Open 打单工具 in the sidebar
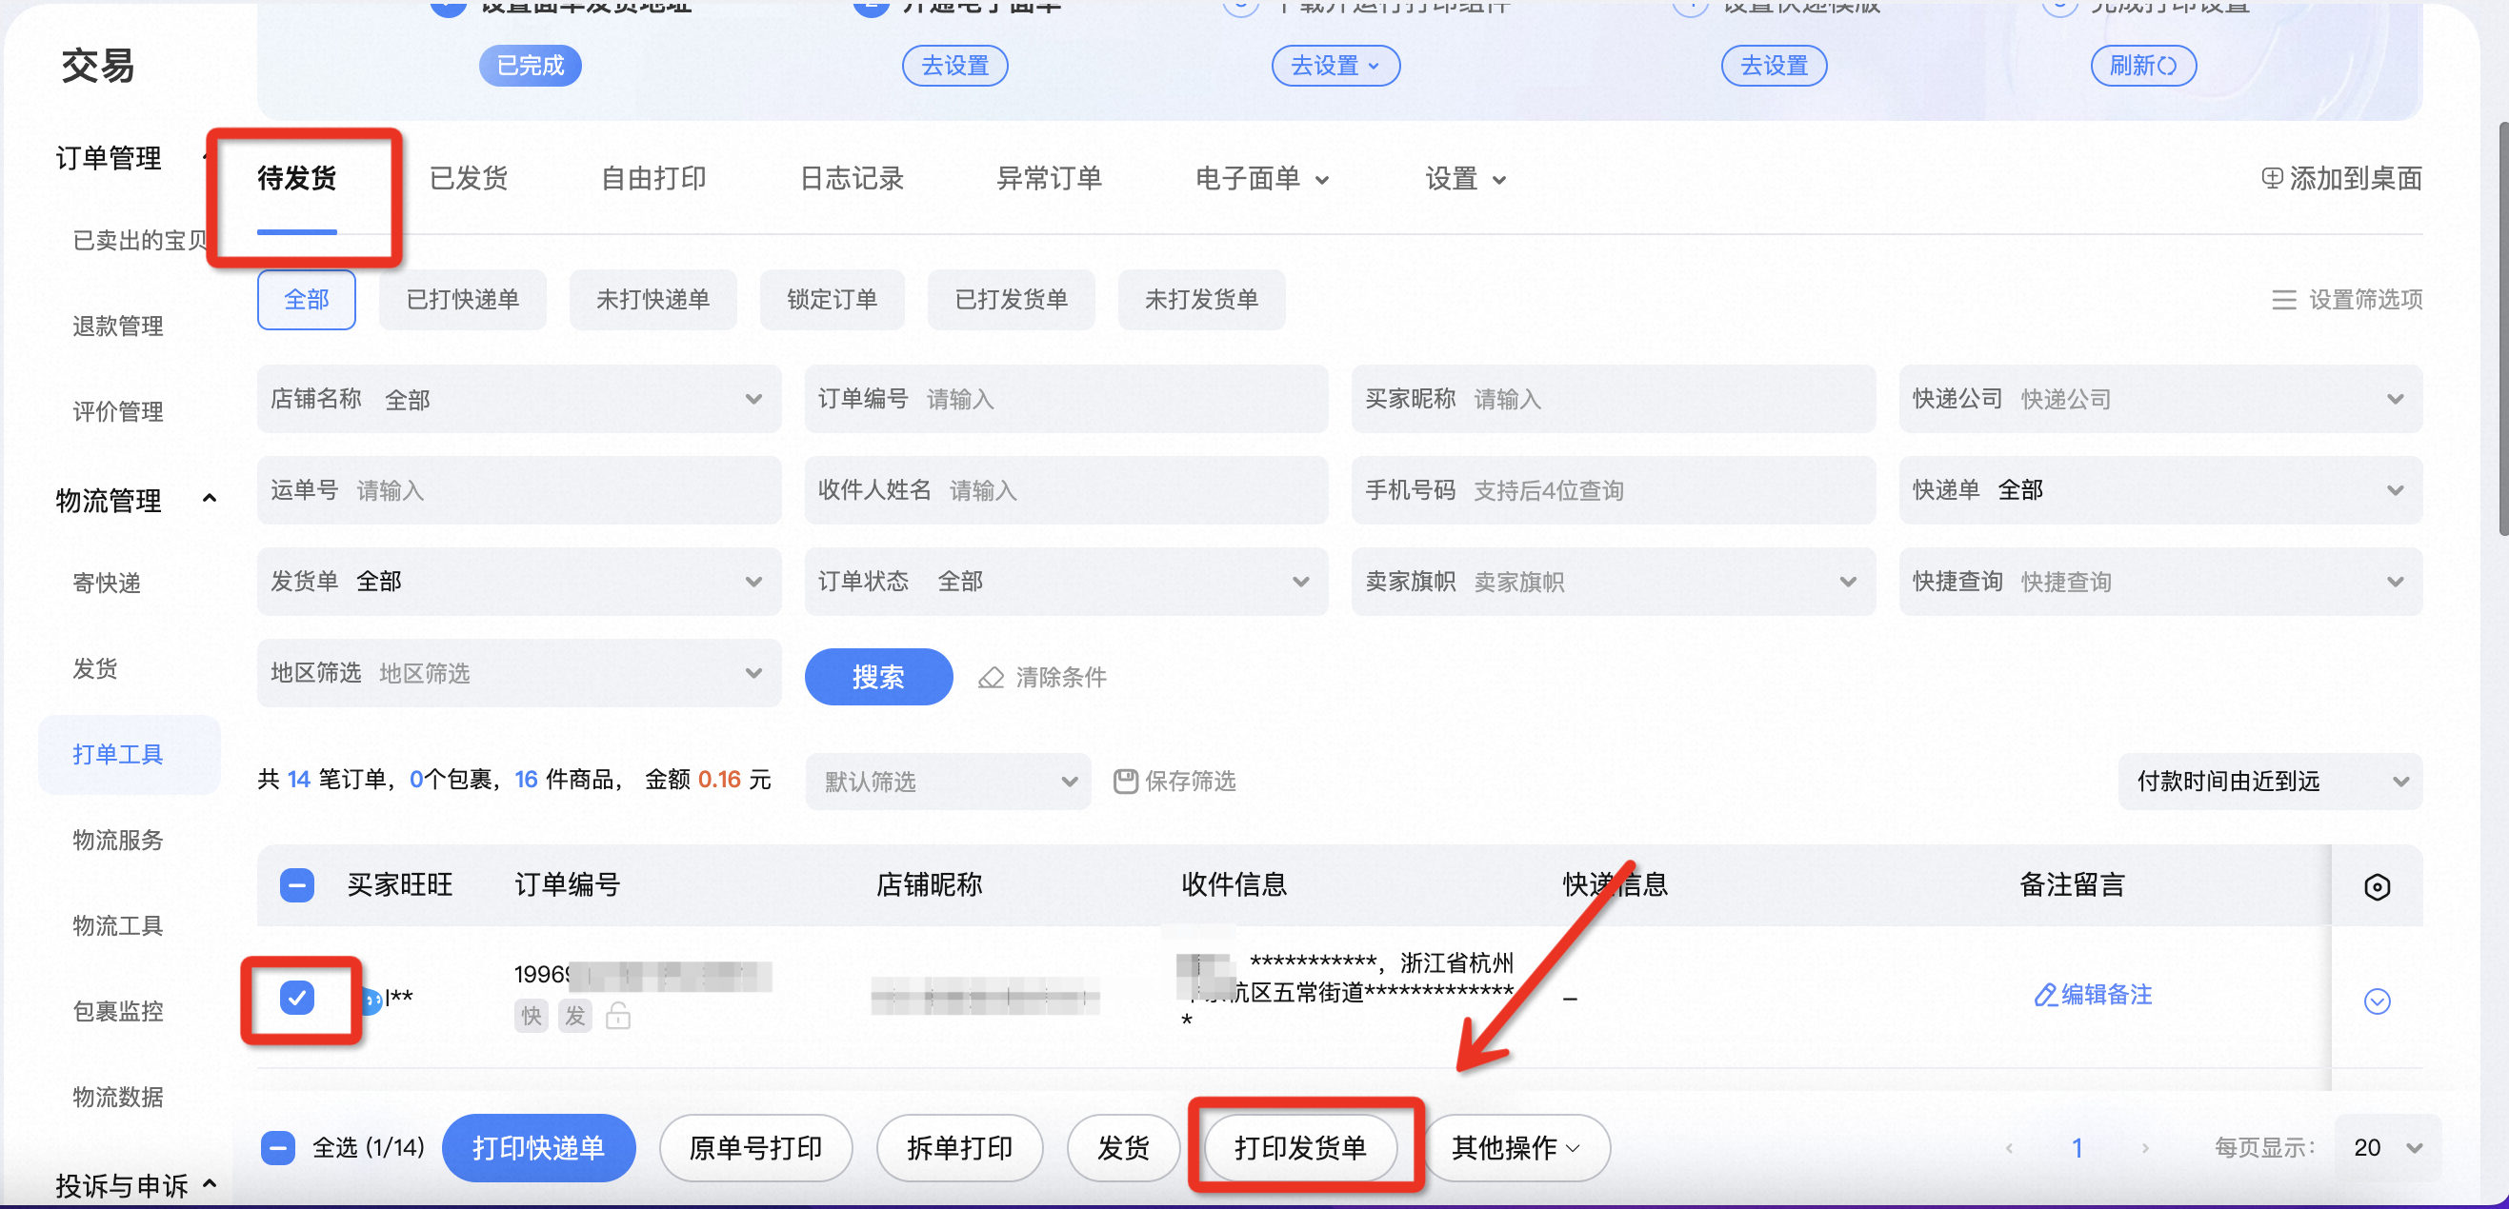This screenshot has height=1209, width=2509. [x=129, y=754]
